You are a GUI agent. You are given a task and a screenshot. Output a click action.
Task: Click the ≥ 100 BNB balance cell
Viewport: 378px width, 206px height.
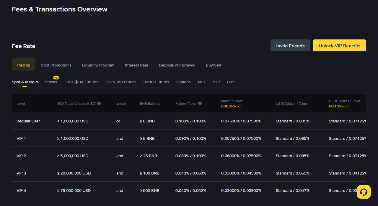[150, 173]
